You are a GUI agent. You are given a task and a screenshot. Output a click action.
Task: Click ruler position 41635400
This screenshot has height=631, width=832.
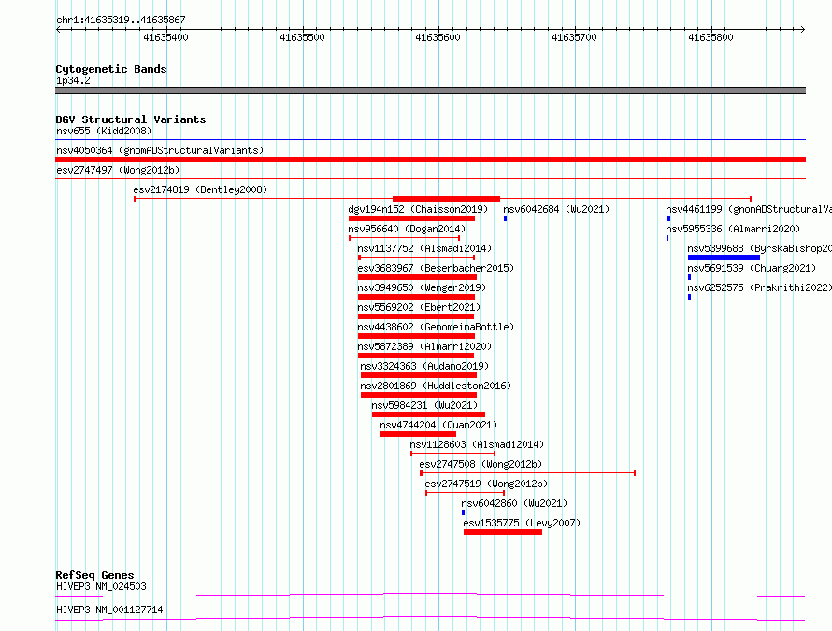point(166,37)
